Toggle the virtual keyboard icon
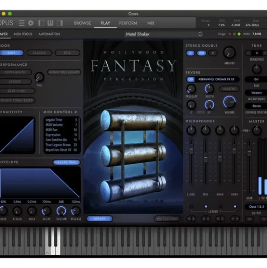Image resolution: width=267 pixels, height=268 pixels. (x=50, y=23)
